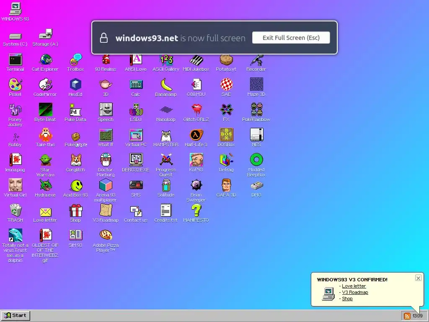Open Byte Beat icon
The height and width of the screenshot is (322, 429).
(x=45, y=110)
